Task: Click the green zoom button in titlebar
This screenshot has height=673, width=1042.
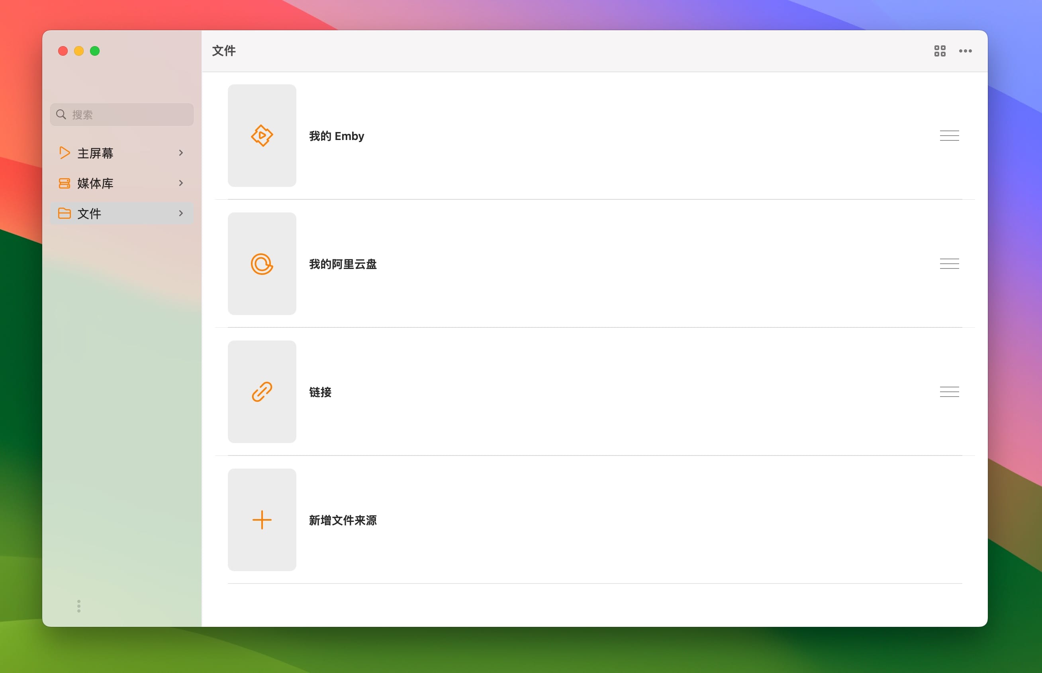Action: (x=94, y=51)
